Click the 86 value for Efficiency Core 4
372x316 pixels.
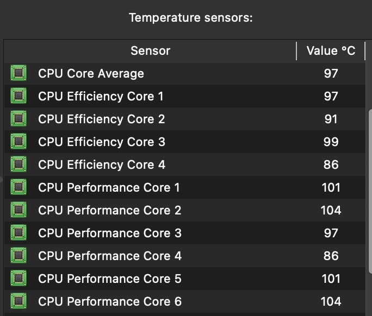coord(331,165)
